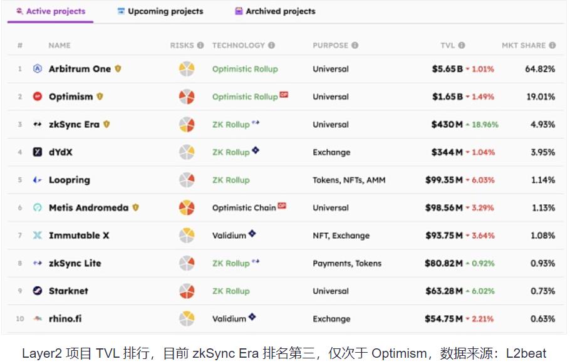This screenshot has width=570, height=364.
Task: Open the Active projects tab
Action: [x=51, y=11]
